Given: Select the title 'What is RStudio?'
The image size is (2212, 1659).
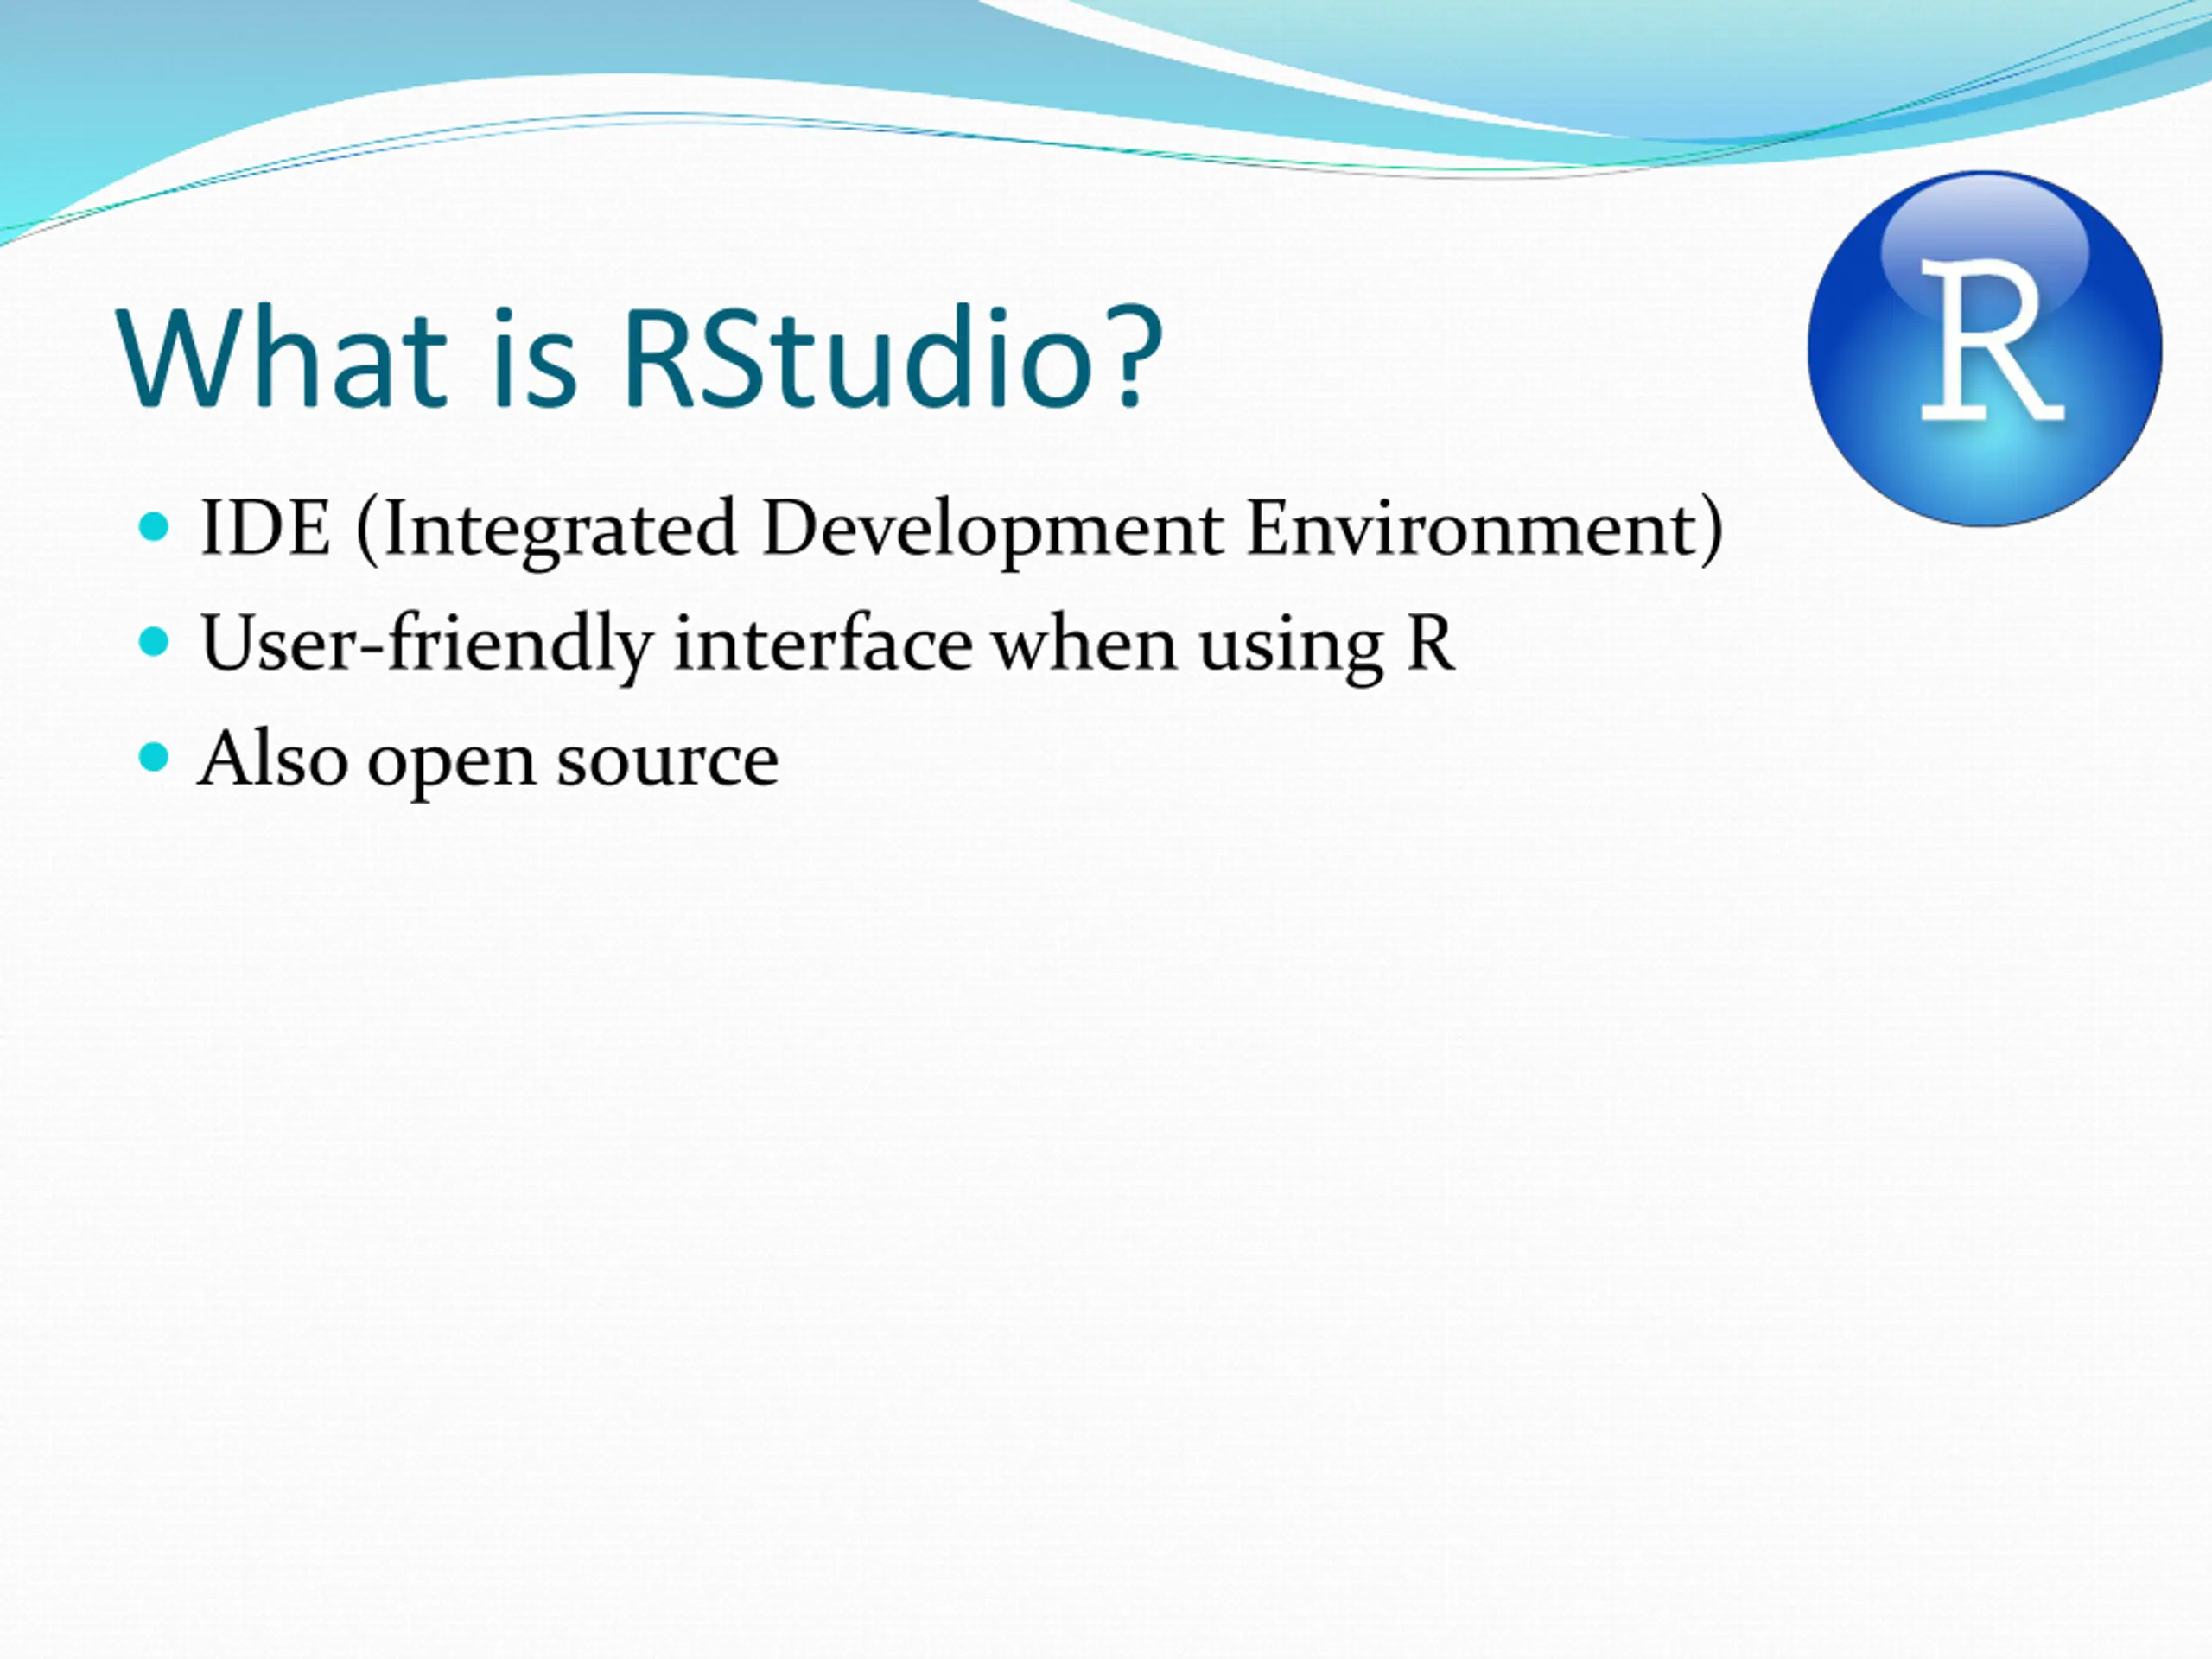Looking at the screenshot, I should click(640, 358).
